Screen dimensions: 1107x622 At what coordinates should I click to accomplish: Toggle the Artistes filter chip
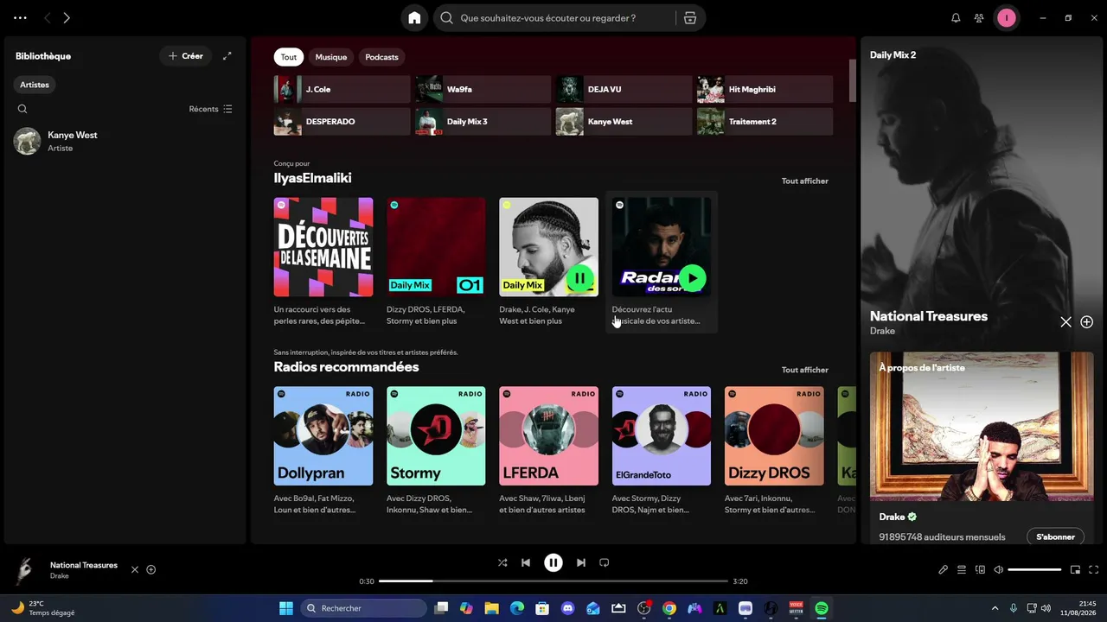click(35, 85)
